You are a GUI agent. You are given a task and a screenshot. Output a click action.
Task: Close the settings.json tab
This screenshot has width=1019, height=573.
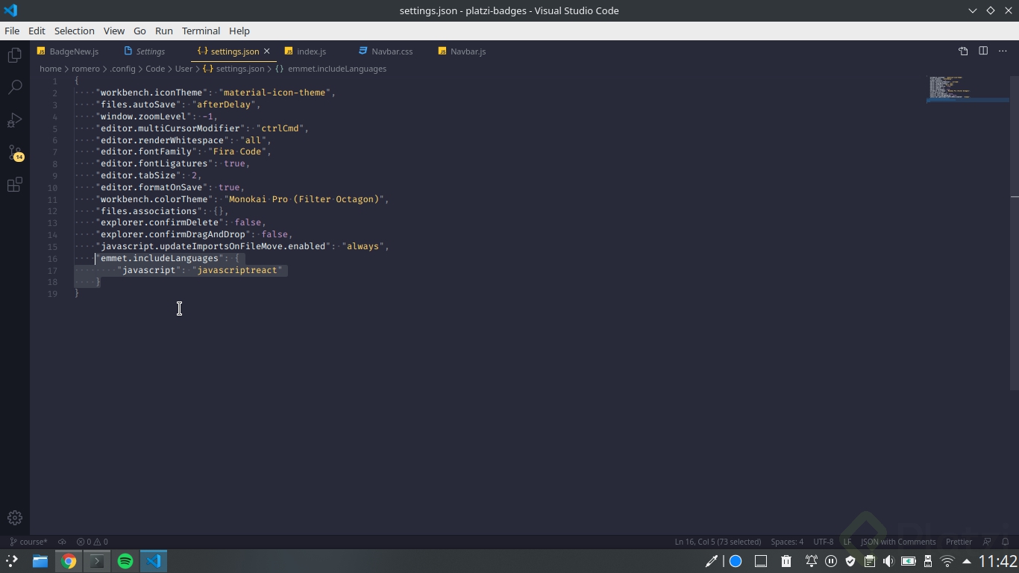pyautogui.click(x=266, y=51)
